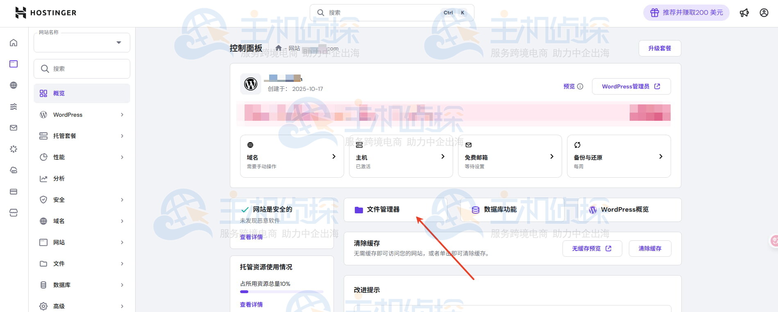Click the gear icon beside 高级

tap(43, 306)
